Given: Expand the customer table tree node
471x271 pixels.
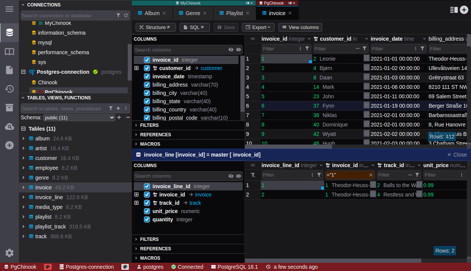Looking at the screenshot, I should click(x=23, y=158).
